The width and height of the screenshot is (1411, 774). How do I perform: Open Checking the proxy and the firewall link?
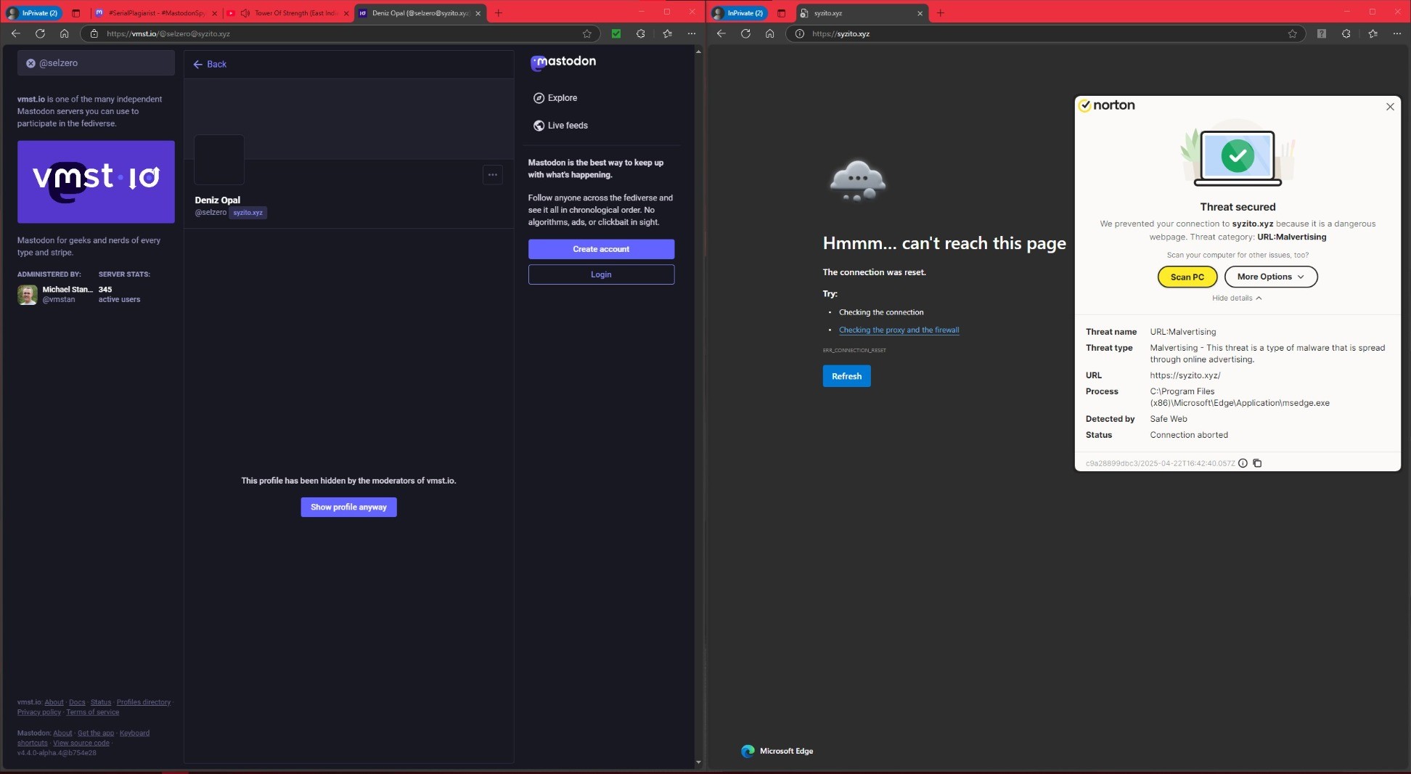tap(899, 330)
